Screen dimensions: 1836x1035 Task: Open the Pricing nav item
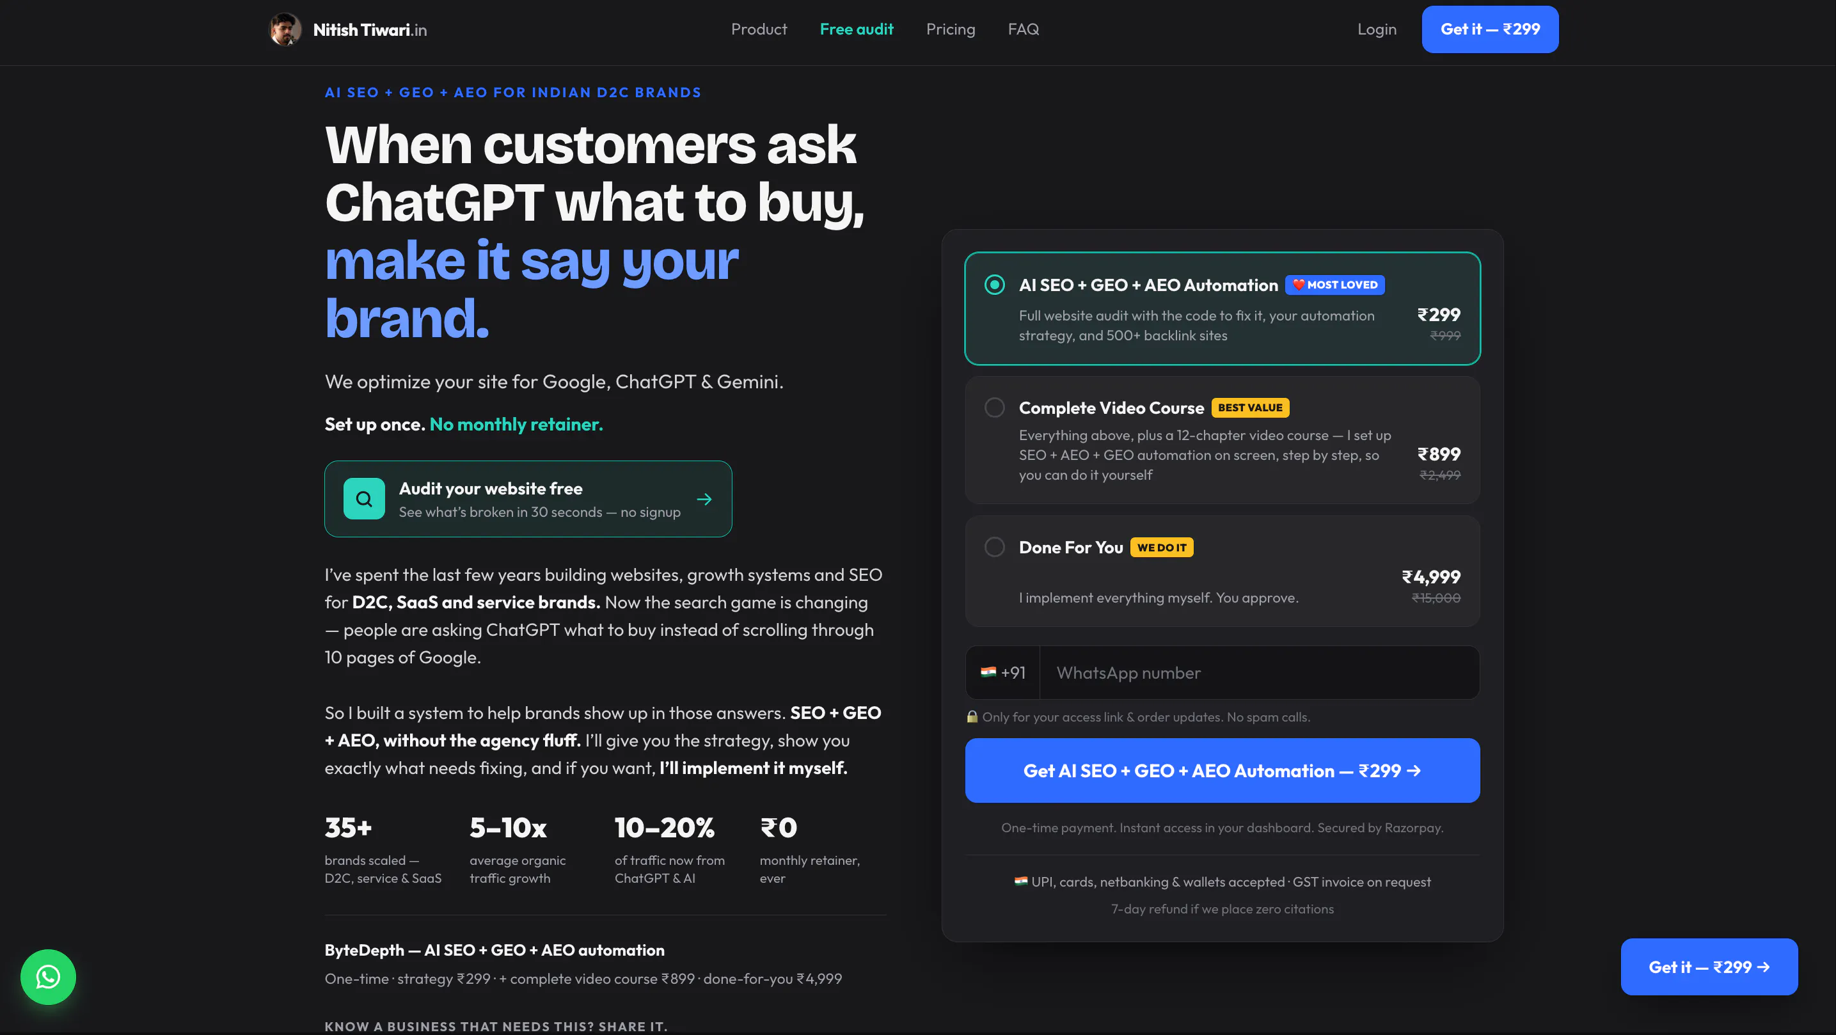click(x=950, y=29)
